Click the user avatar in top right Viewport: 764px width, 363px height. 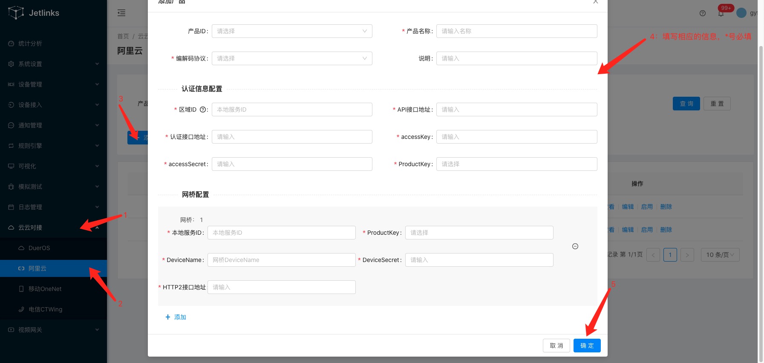pos(741,13)
